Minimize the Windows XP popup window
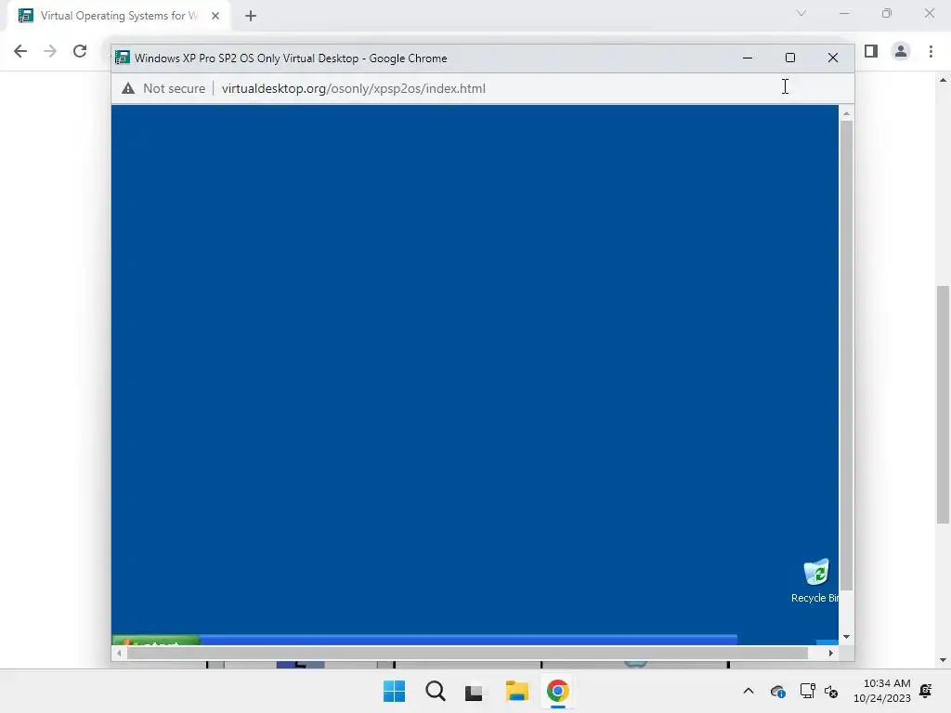This screenshot has width=951, height=713. 748,58
